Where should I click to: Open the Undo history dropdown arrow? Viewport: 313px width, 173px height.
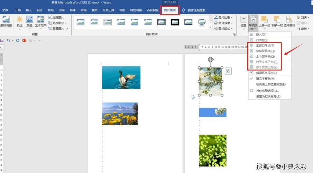[x=12, y=40]
